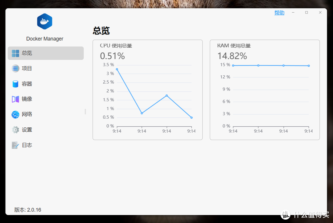Click the Docker Manager app name label

coord(45,39)
